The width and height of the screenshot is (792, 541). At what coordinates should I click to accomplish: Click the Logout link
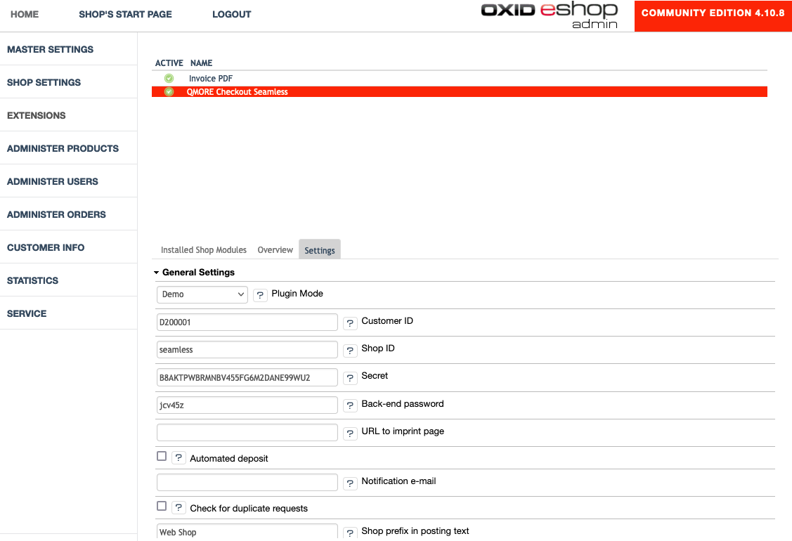click(x=232, y=14)
